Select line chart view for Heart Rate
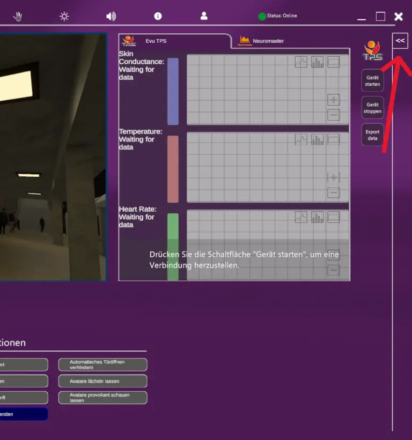The image size is (412, 440). click(301, 217)
